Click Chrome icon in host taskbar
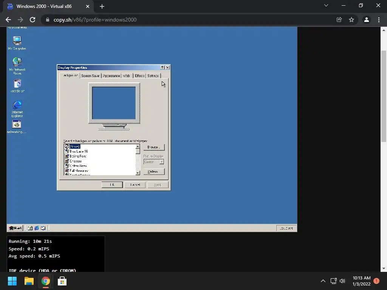This screenshot has height=290, width=387. click(x=45, y=281)
